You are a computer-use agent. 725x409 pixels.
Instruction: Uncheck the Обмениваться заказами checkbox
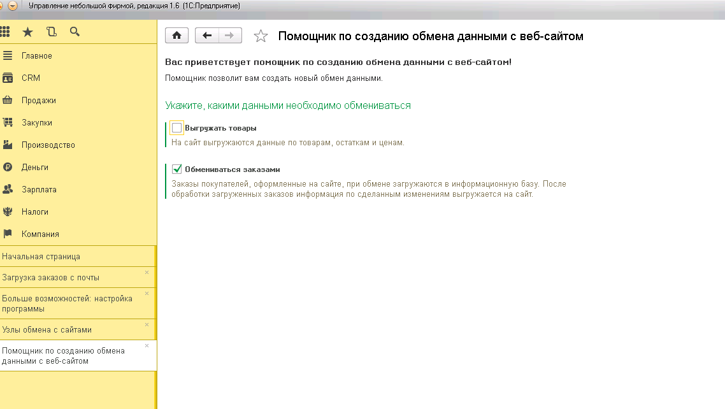coord(177,169)
